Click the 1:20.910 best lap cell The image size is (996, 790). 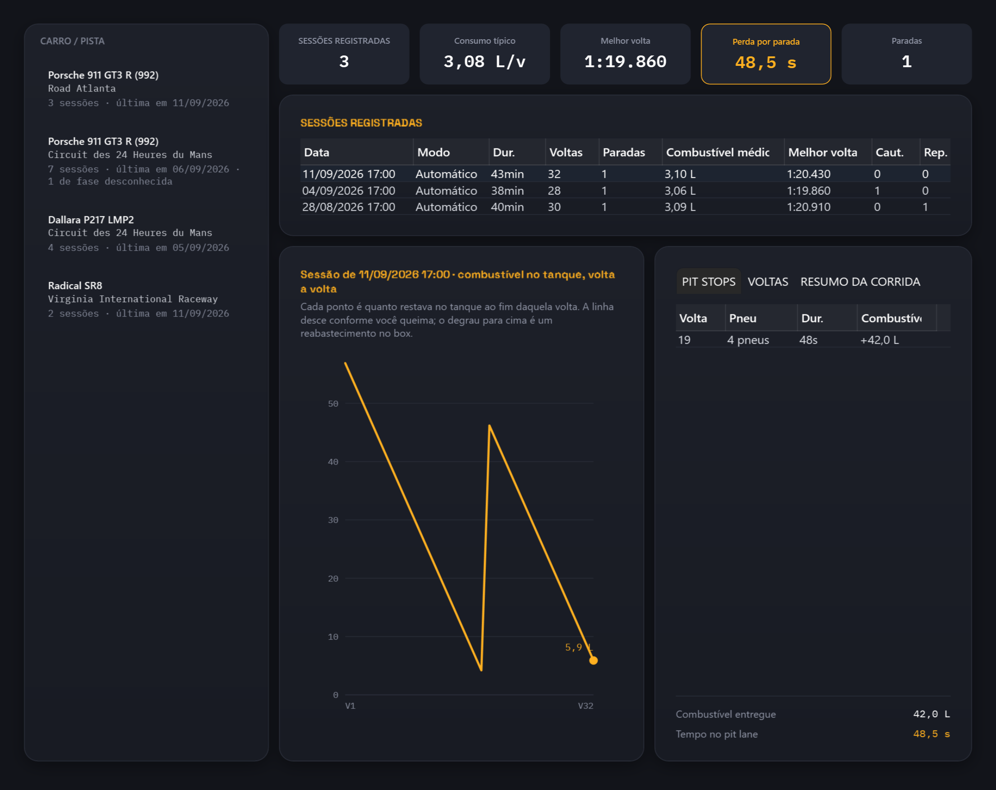point(808,207)
